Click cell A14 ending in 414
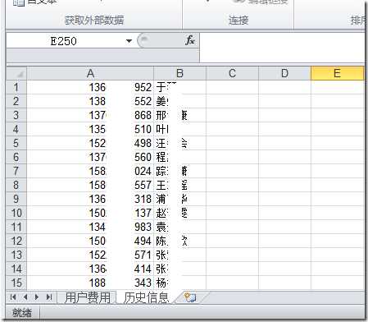Viewport: 368px width, 322px height. 90,269
